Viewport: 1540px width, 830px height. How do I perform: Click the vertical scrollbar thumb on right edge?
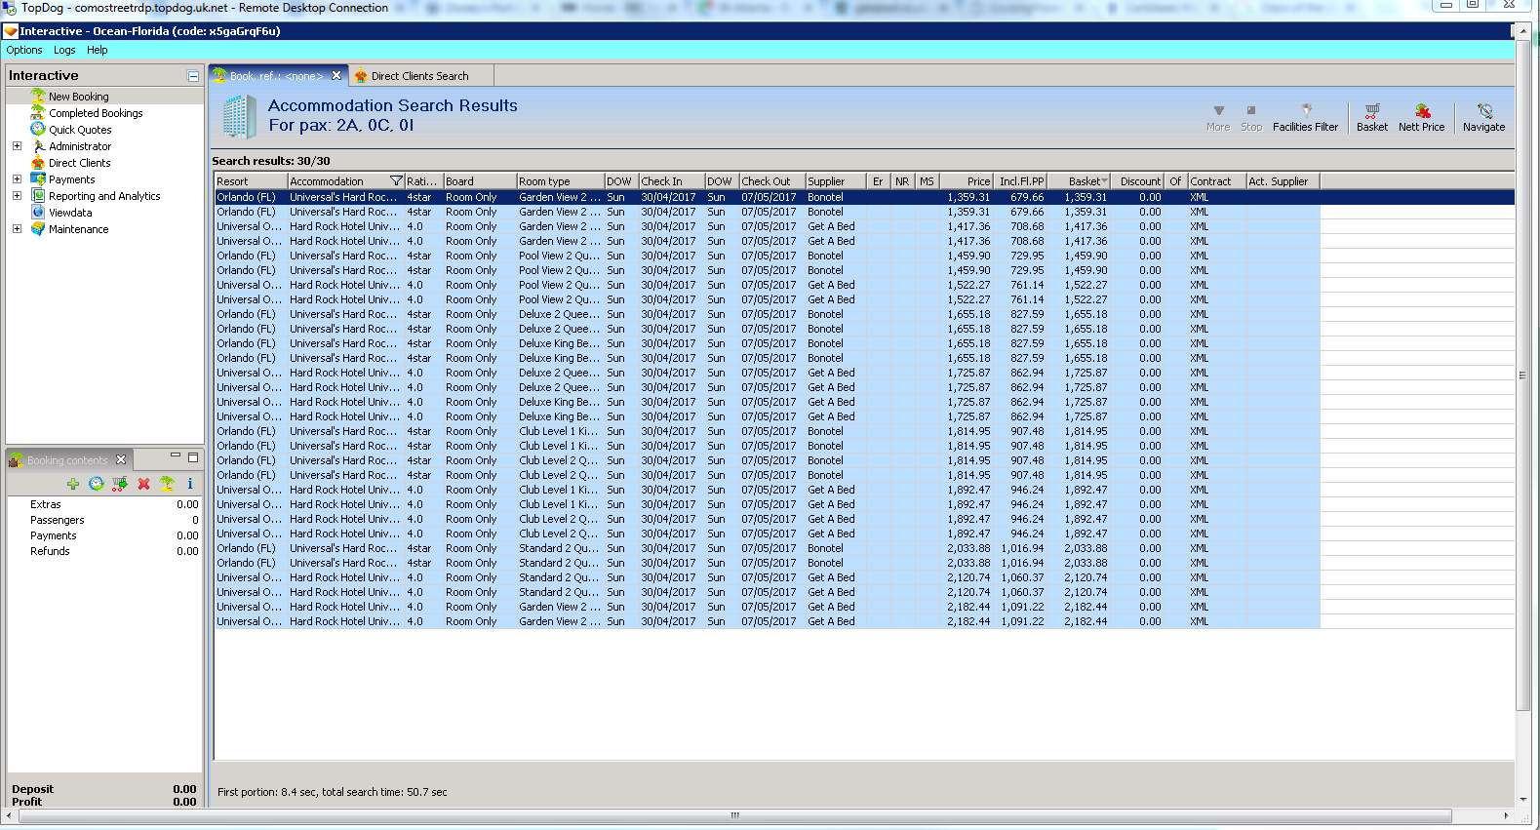point(1522,375)
